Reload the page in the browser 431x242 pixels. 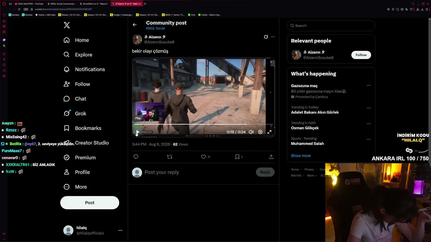pos(19,9)
